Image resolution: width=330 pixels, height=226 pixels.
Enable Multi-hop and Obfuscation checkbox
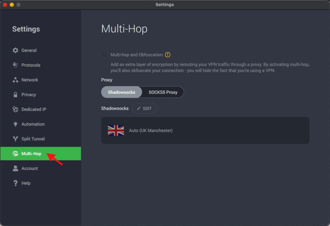click(104, 54)
